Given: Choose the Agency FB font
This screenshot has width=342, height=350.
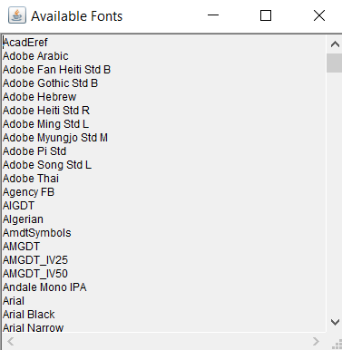Looking at the screenshot, I should 28,192.
